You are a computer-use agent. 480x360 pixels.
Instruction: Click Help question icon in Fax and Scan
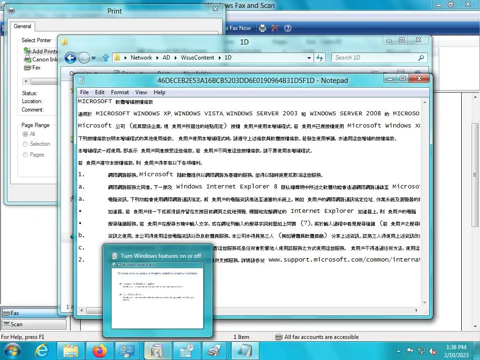[287, 28]
